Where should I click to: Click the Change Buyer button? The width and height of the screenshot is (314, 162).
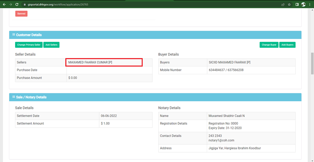click(x=269, y=45)
